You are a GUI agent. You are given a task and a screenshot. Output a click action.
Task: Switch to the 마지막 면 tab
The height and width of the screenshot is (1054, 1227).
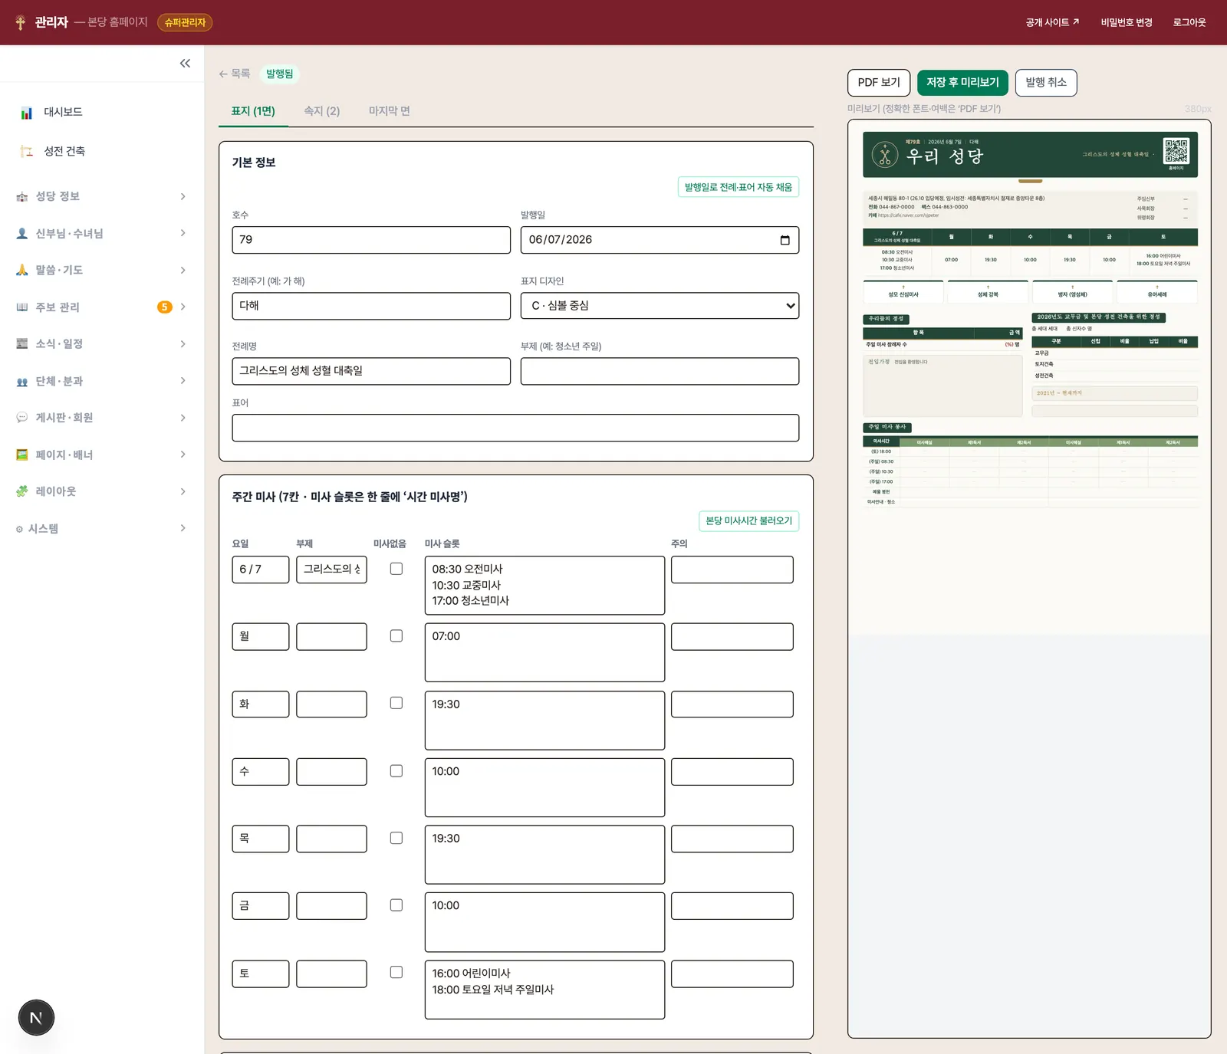(x=390, y=111)
